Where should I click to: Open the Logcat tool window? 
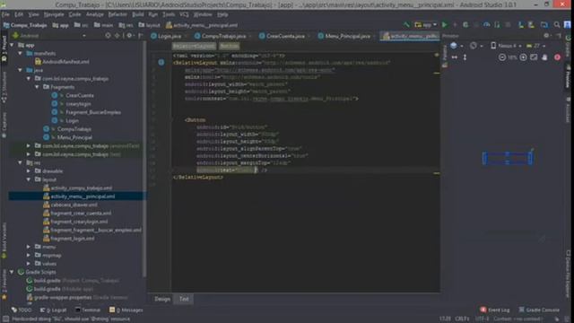pos(54,310)
